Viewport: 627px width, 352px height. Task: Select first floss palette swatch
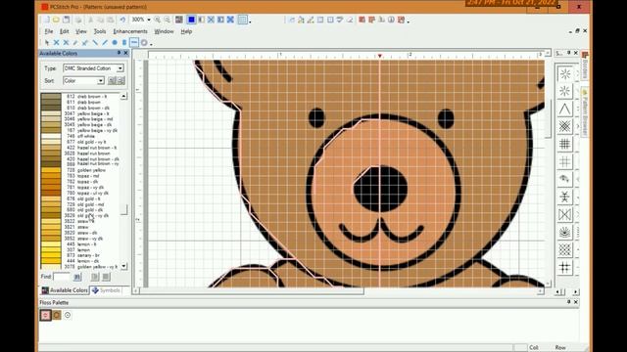pyautogui.click(x=45, y=315)
